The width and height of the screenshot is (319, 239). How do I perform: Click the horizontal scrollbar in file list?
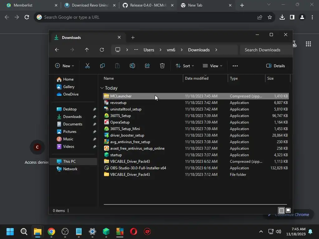tap(195, 204)
